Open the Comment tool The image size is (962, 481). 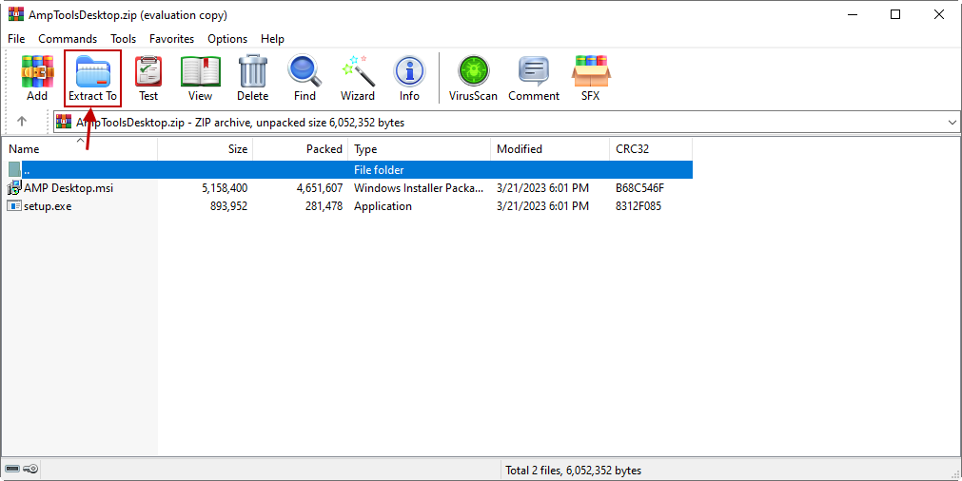click(x=534, y=78)
